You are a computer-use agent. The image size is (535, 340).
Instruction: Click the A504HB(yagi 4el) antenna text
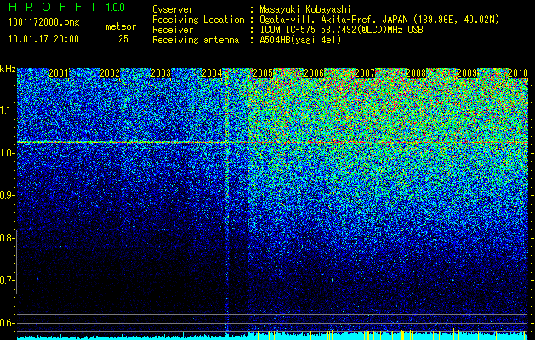(x=300, y=40)
